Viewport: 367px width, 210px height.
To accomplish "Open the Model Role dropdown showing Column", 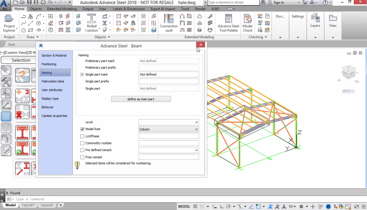I will pyautogui.click(x=169, y=129).
